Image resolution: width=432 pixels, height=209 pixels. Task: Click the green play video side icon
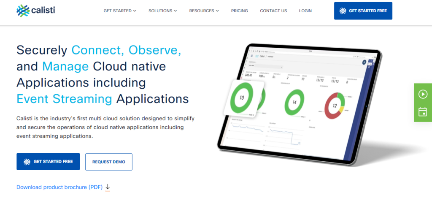coord(423,94)
